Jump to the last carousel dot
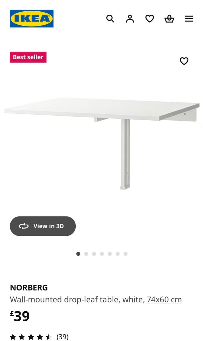The image size is (203, 341). tap(125, 254)
